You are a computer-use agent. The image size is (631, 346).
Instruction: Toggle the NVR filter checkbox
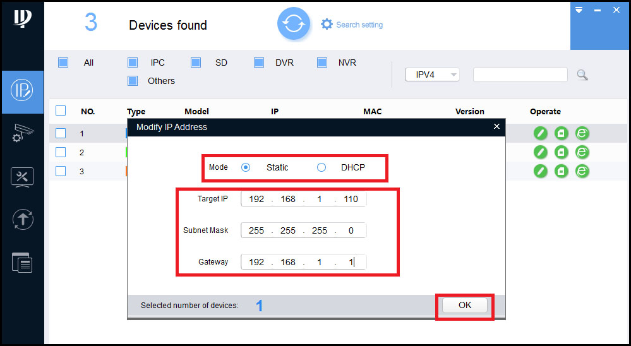pyautogui.click(x=322, y=63)
